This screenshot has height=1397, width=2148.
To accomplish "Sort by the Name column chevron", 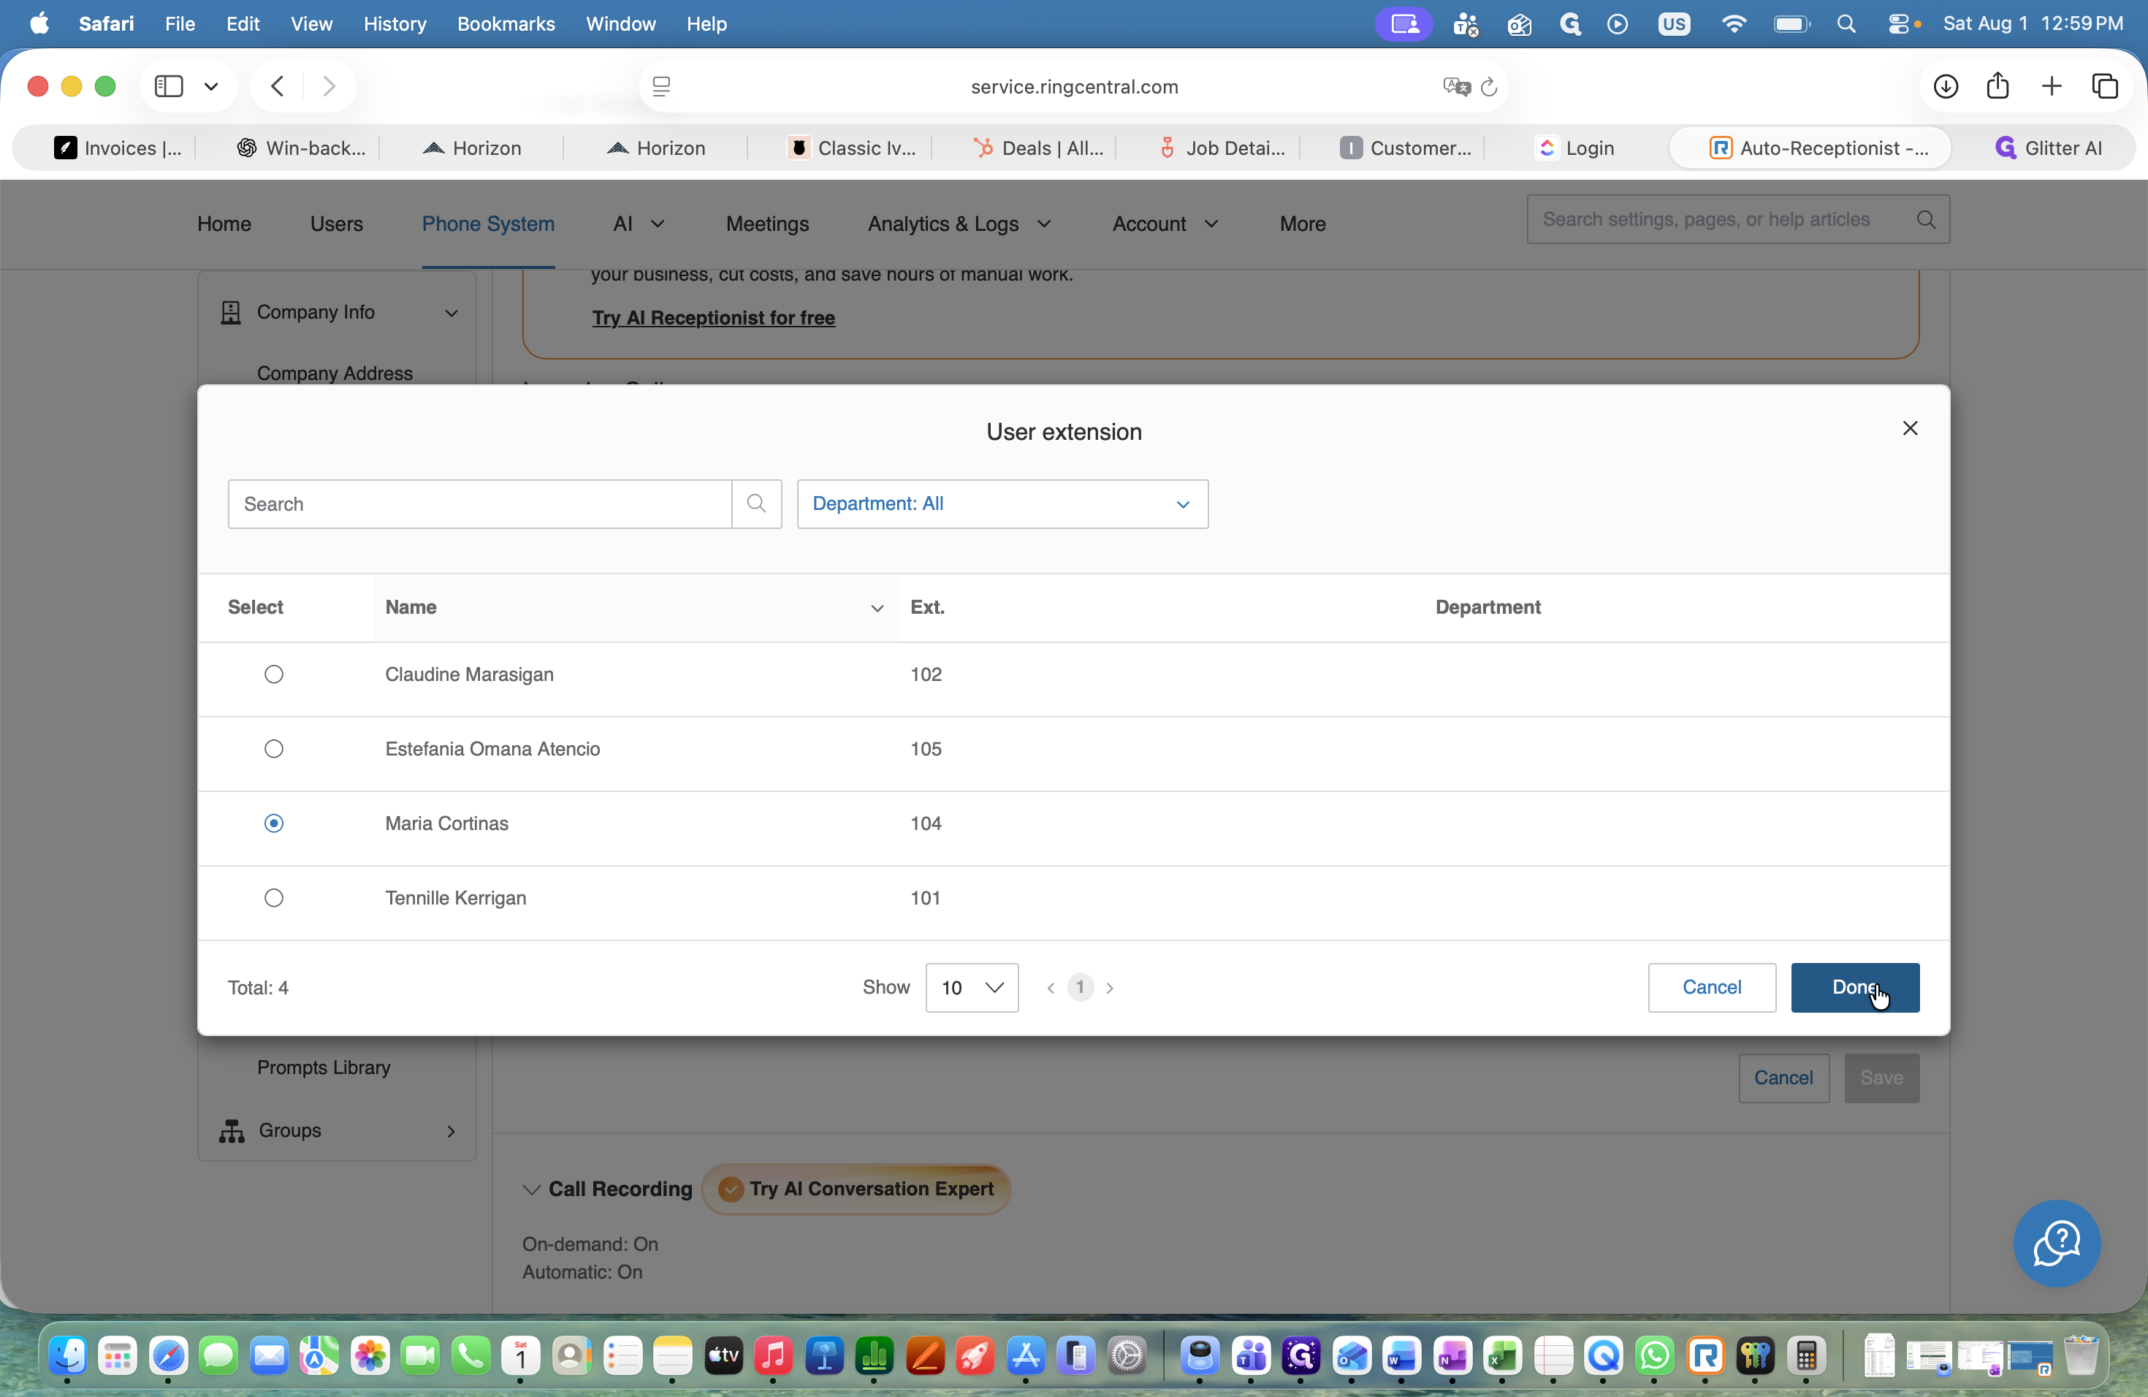I will [x=876, y=607].
